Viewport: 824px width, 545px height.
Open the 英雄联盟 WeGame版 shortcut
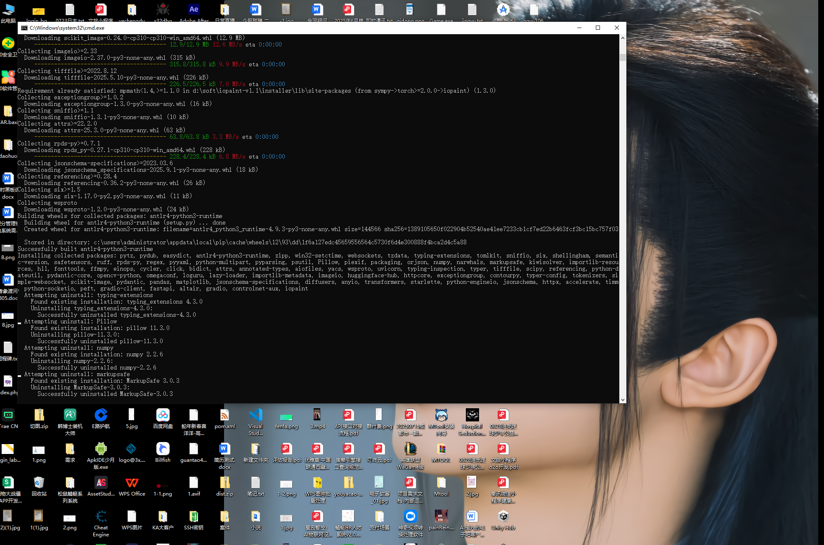coord(410,449)
